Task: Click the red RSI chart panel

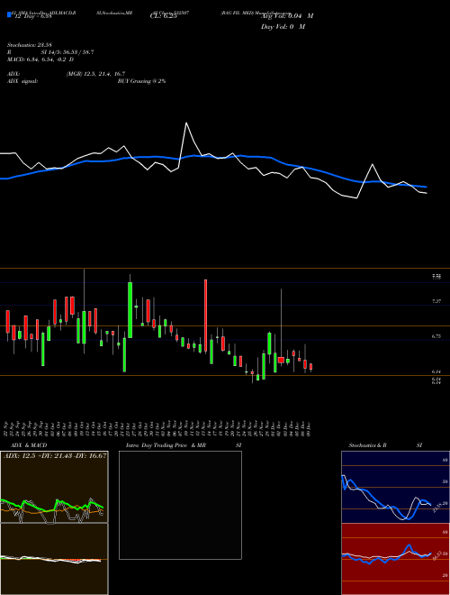Action: tap(395, 559)
